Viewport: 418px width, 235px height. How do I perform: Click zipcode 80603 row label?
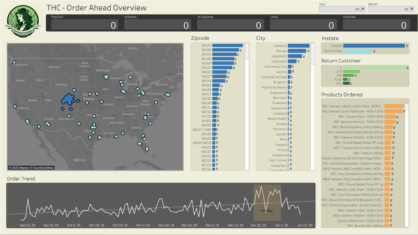click(206, 85)
